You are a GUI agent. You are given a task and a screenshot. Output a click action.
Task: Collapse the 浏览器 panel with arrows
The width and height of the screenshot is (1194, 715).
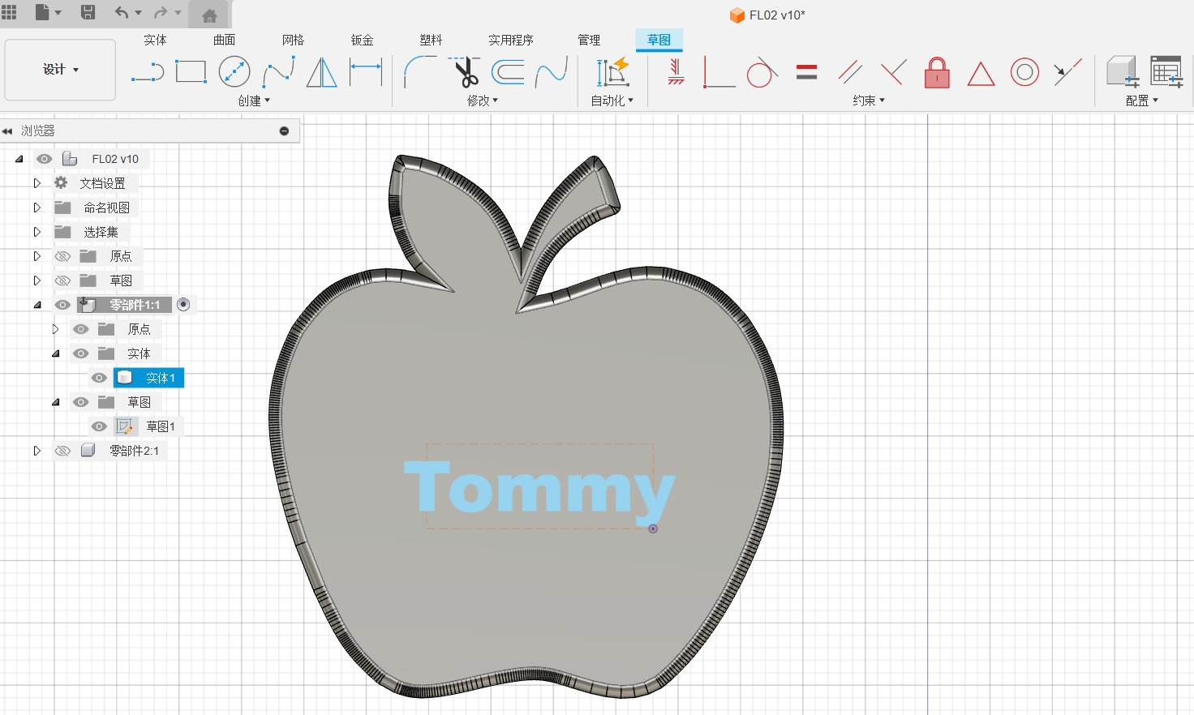[7, 131]
